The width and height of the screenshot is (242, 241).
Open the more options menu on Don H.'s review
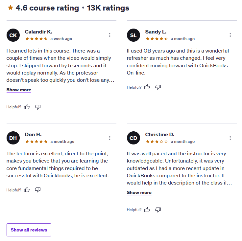[x=110, y=138]
